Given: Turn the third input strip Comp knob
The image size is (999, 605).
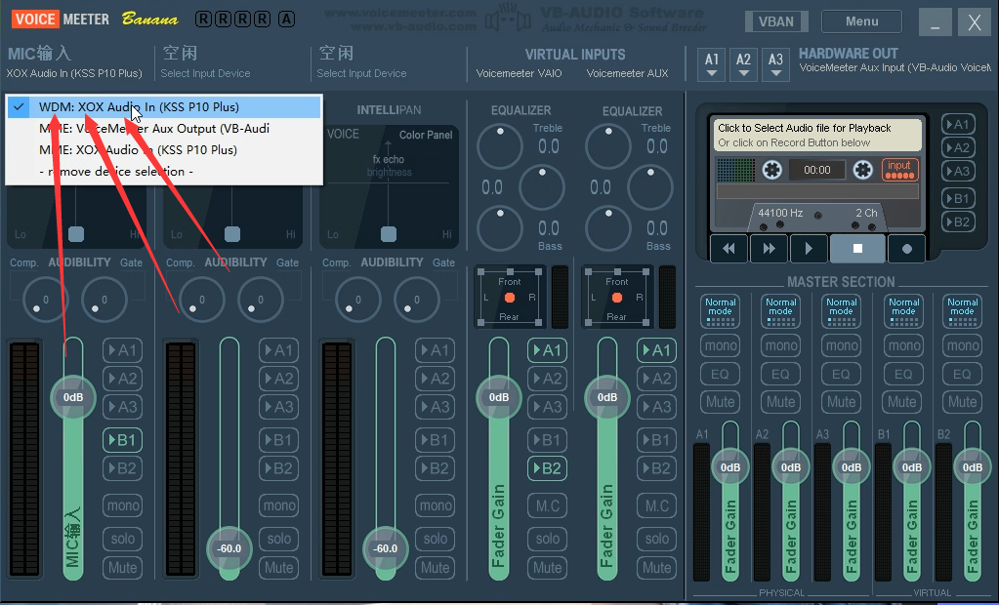Looking at the screenshot, I should pyautogui.click(x=358, y=300).
